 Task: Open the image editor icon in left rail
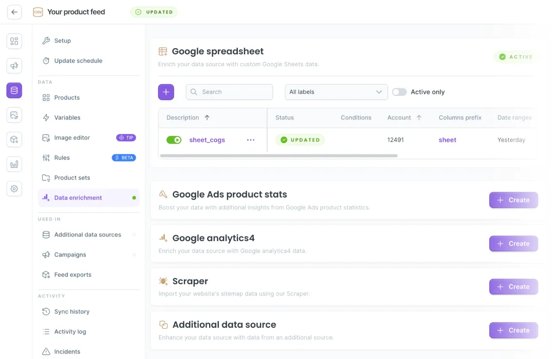14,115
